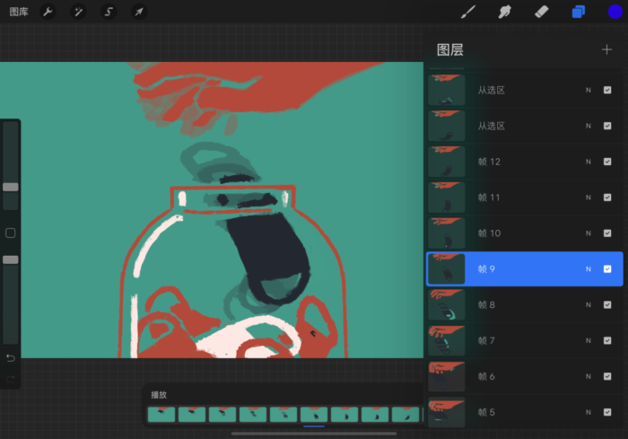Tap the undo arrow in sidebar

(11, 357)
